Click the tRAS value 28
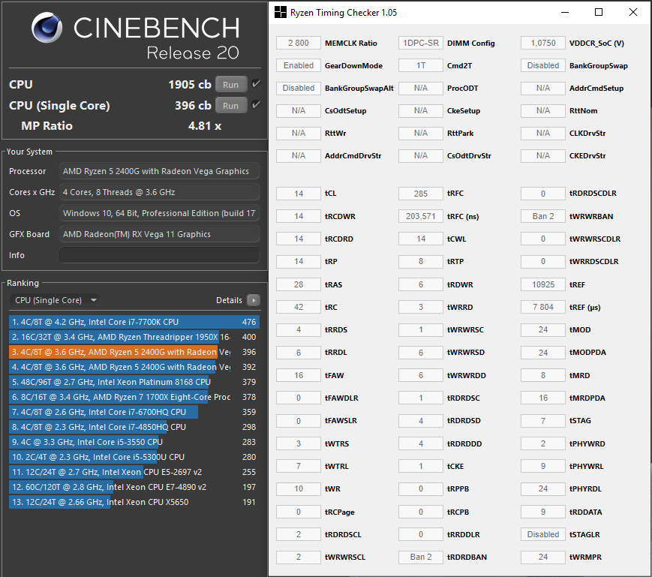 (x=299, y=284)
